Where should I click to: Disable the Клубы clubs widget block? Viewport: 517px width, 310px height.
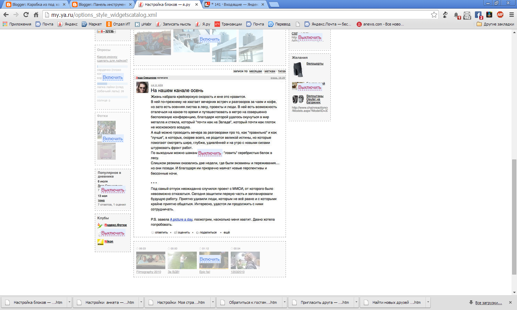[113, 233]
